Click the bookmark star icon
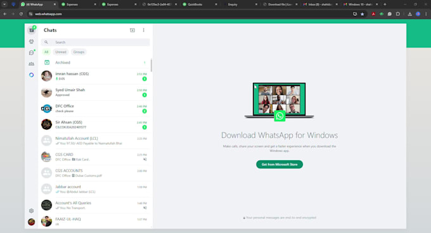The height and width of the screenshot is (233, 431). [x=363, y=14]
